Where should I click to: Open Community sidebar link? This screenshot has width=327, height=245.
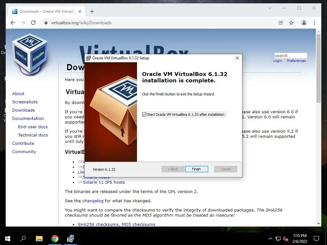pyautogui.click(x=24, y=152)
